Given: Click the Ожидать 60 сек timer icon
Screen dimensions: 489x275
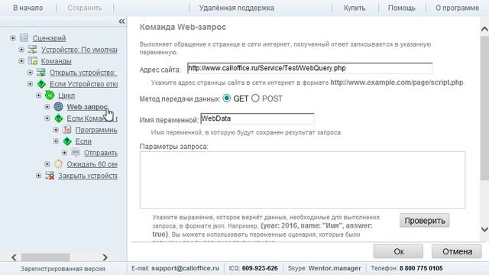Looking at the screenshot, I should [x=58, y=164].
